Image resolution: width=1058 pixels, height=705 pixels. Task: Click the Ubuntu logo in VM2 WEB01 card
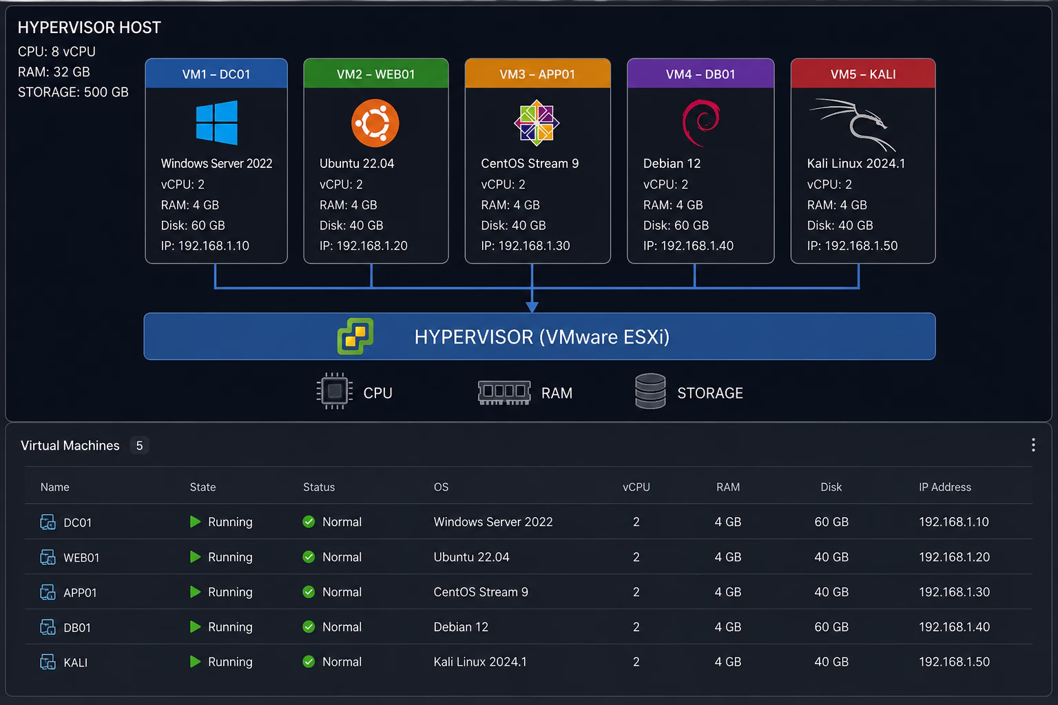[375, 123]
